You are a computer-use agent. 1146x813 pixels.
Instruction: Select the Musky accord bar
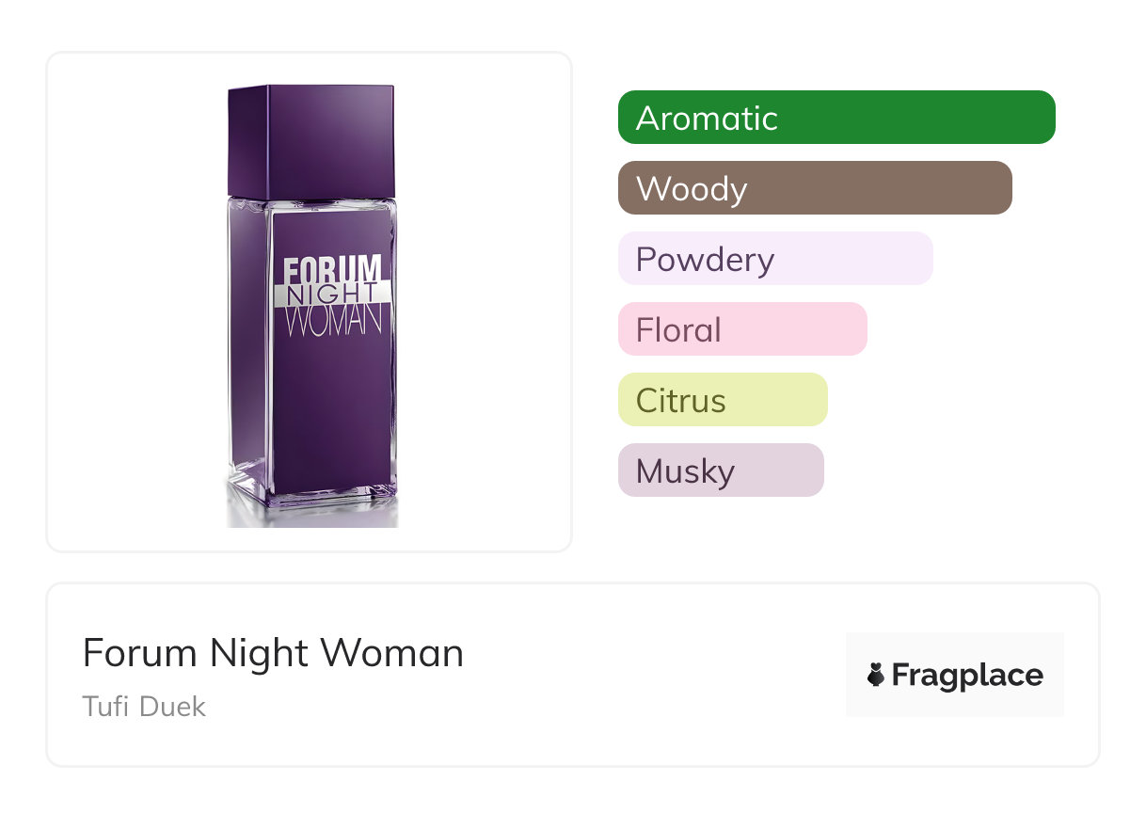pos(720,470)
